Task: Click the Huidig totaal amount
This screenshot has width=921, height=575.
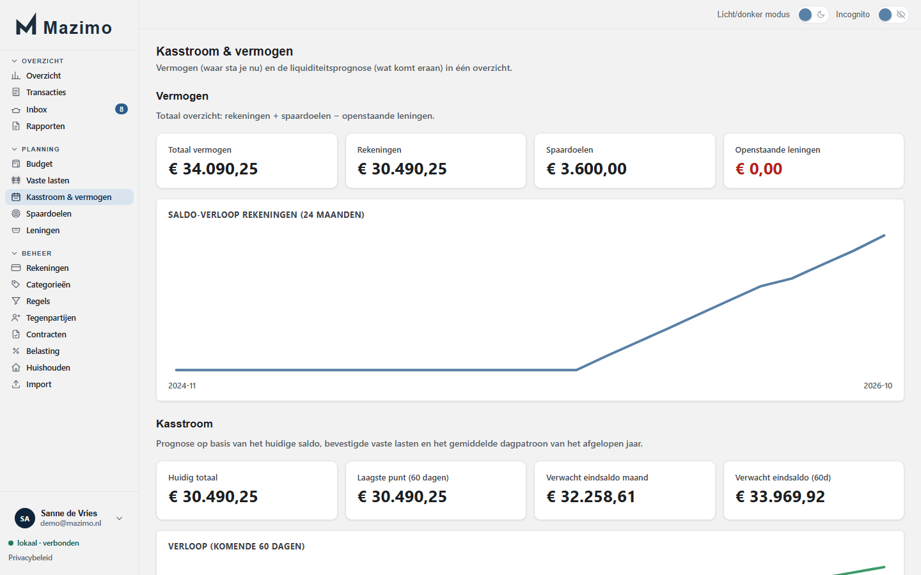Action: click(x=213, y=496)
